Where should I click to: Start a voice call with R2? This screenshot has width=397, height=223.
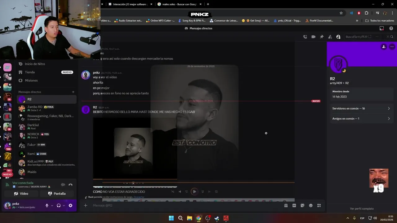pos(305,37)
